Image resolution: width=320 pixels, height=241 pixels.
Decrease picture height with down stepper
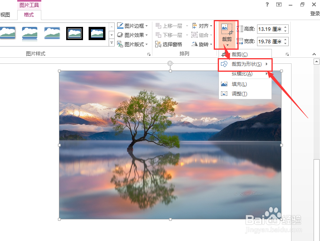coord(286,31)
